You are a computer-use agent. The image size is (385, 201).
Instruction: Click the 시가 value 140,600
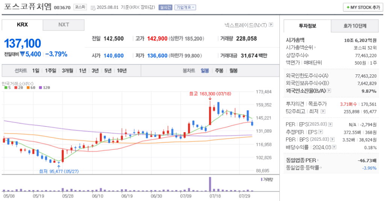click(114, 56)
